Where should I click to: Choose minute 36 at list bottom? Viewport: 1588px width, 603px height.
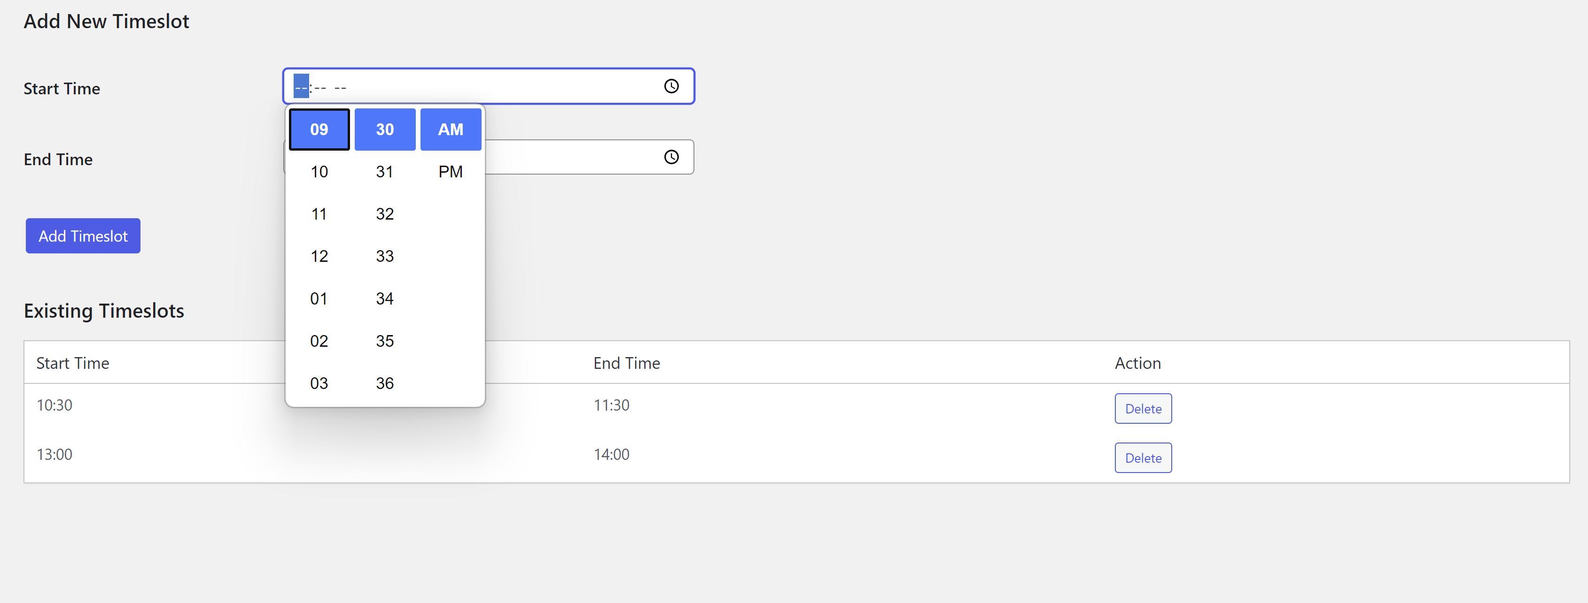click(385, 383)
